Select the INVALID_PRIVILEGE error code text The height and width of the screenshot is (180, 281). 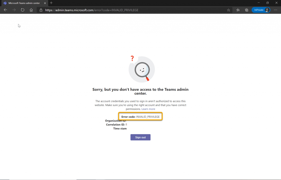pos(148,117)
